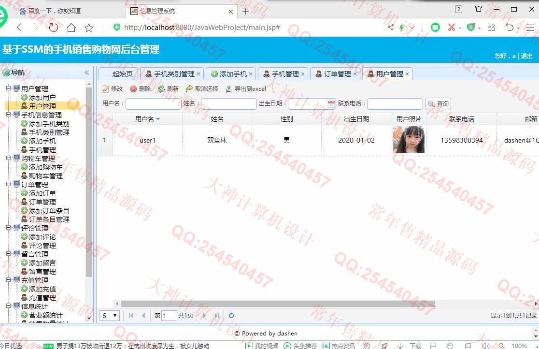Collapse navigation panel with double chevron
Viewport: 539px width, 349px height.
86,73
